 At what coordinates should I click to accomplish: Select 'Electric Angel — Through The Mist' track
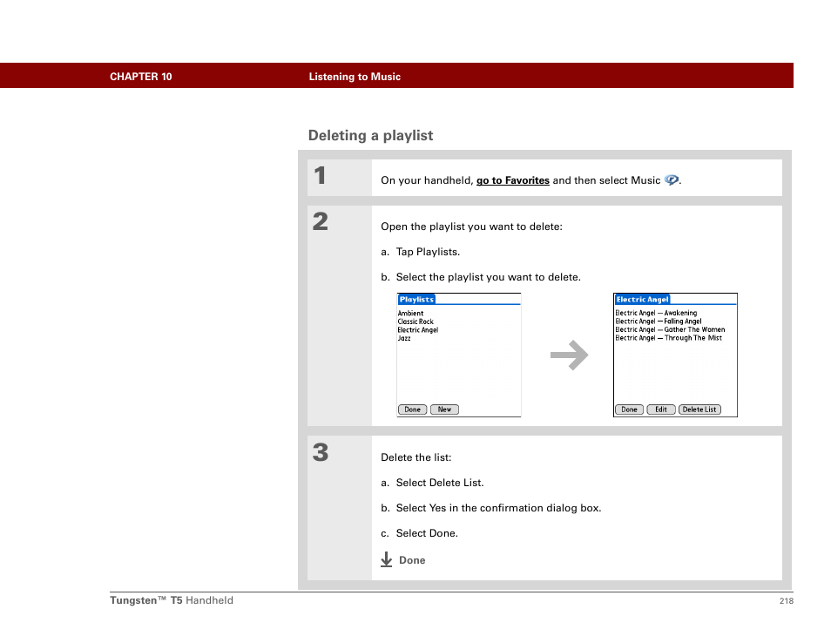(x=668, y=338)
